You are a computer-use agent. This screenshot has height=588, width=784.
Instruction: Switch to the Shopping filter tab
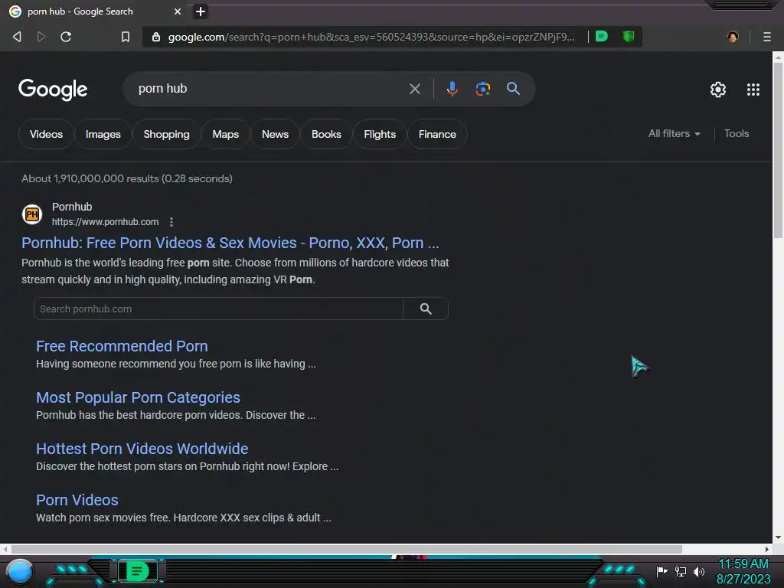[x=166, y=134]
